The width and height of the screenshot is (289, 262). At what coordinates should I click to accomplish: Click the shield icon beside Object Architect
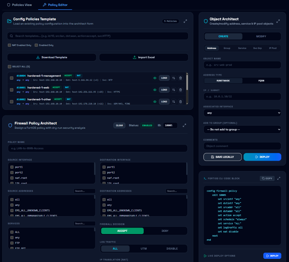point(206,21)
